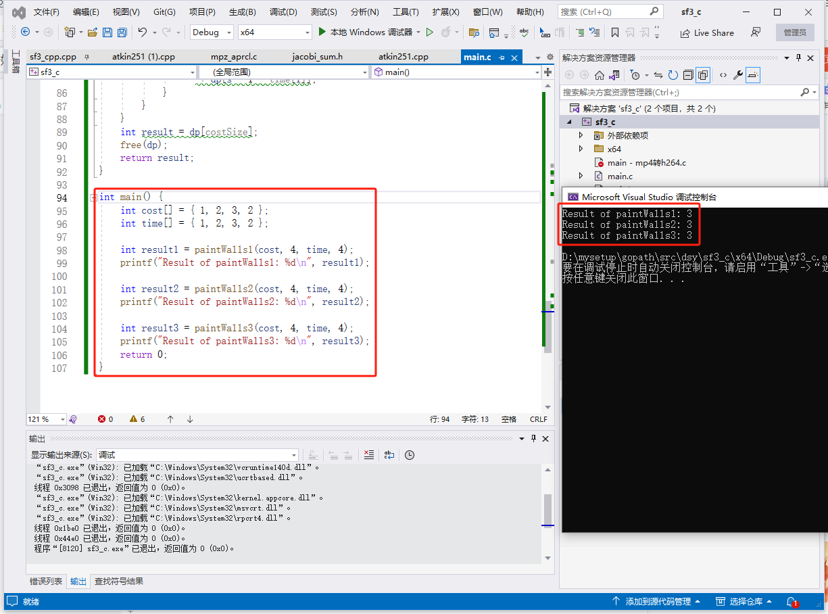Refresh the Solution Explorer tree

point(673,75)
